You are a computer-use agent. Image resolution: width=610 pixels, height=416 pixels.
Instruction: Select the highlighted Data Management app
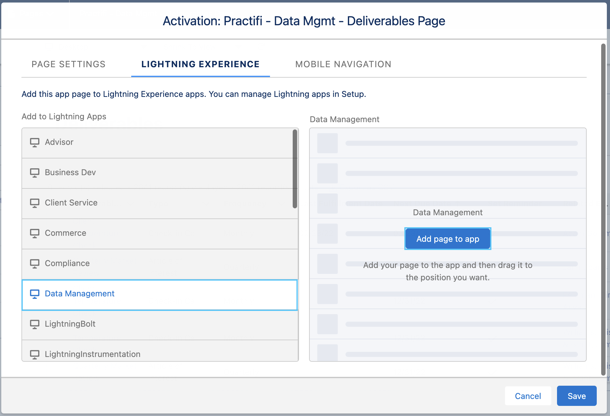click(x=160, y=295)
